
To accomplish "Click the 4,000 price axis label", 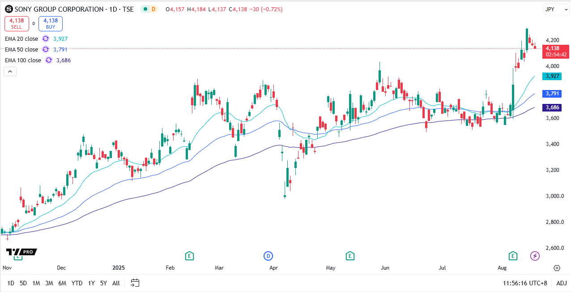I will click(552, 66).
